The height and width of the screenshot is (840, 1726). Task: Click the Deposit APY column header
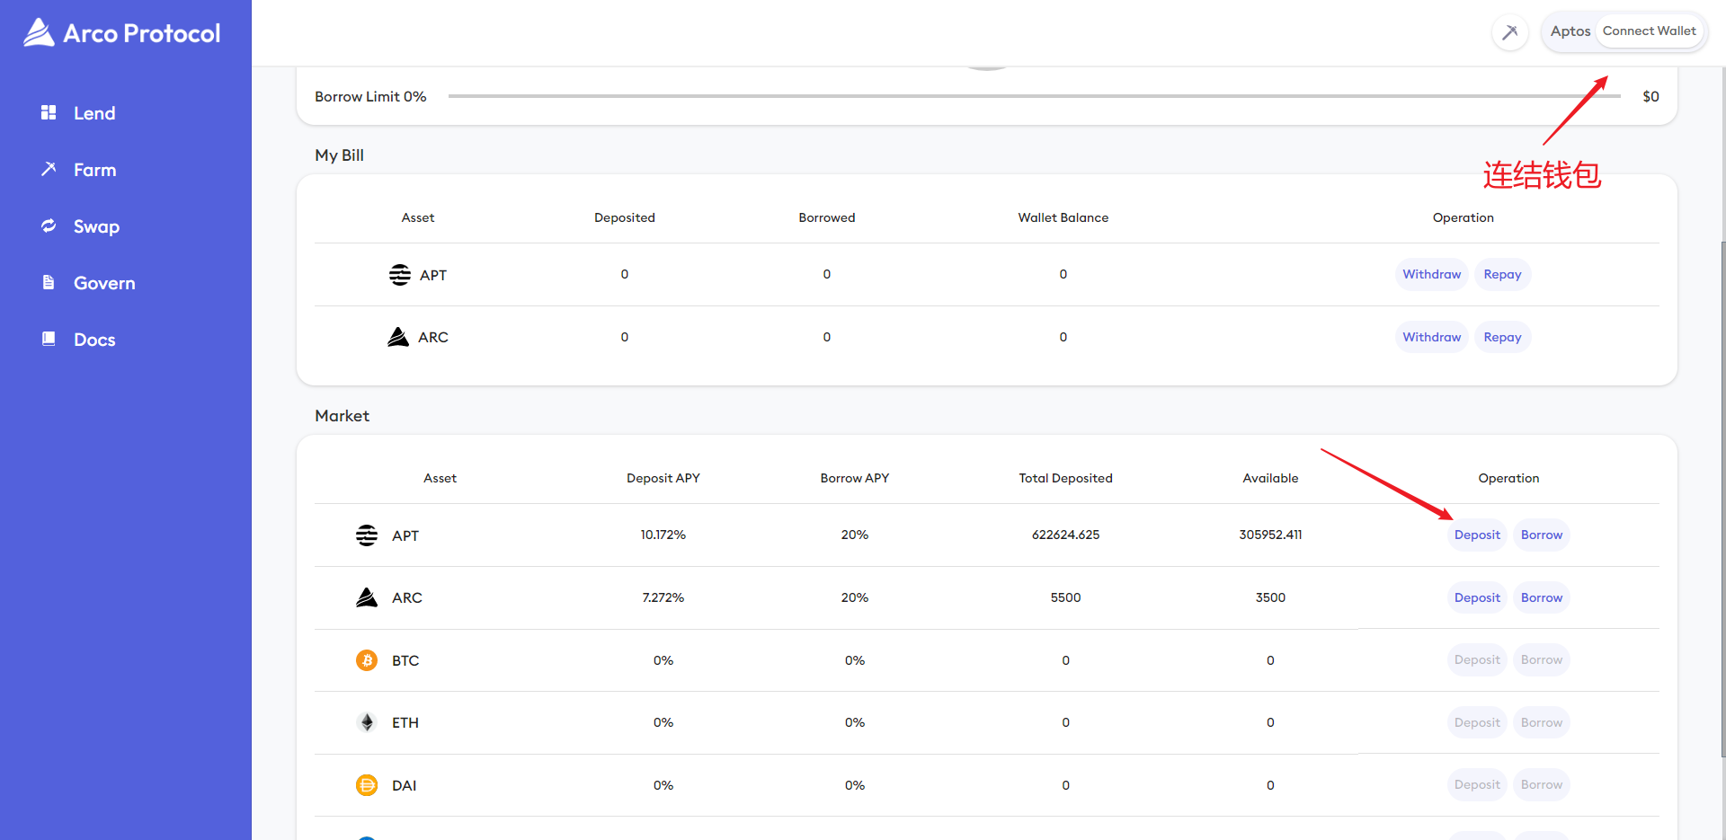663,478
